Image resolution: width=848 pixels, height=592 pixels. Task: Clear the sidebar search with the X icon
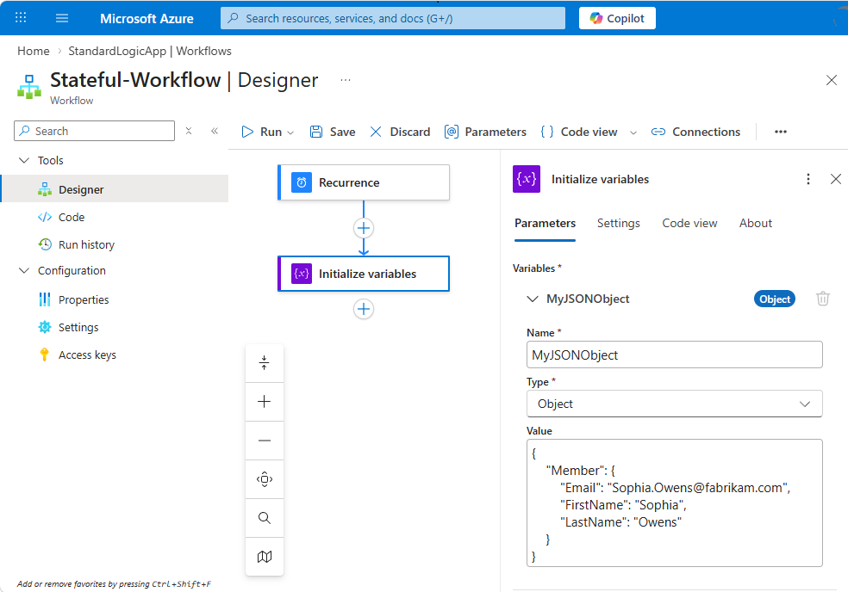point(189,131)
